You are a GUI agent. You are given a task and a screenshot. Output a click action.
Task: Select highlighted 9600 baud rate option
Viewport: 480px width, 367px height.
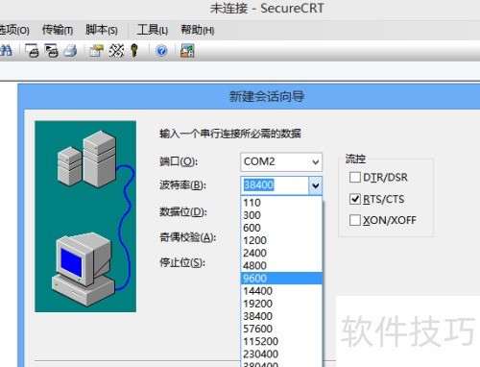coord(281,278)
